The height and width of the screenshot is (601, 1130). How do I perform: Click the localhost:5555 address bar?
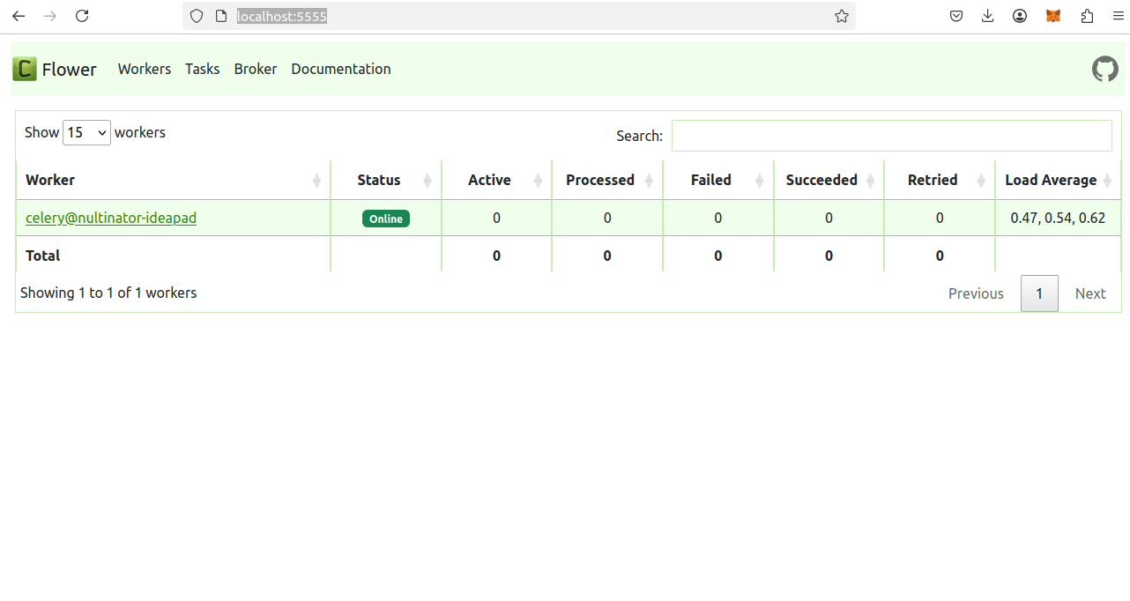(x=520, y=16)
